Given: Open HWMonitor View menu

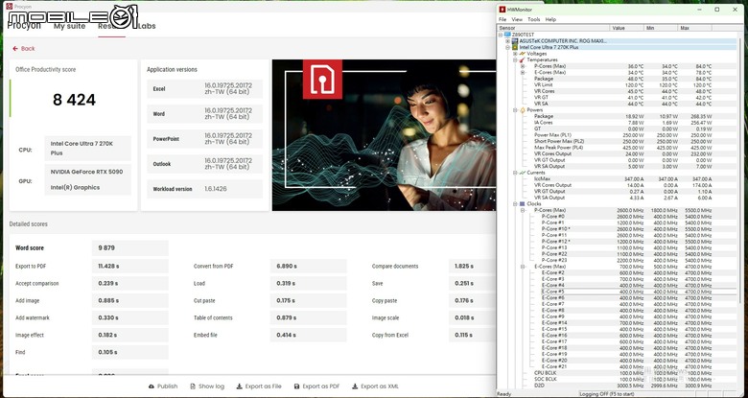Looking at the screenshot, I should point(517,19).
